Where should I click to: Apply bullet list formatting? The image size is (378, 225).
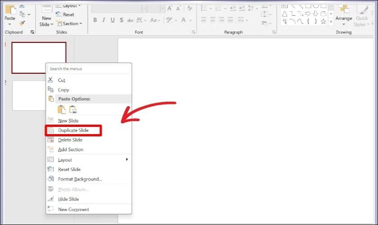204,9
